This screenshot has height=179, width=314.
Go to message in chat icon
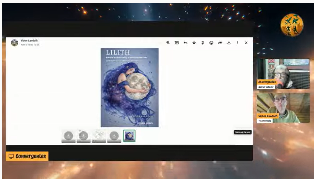(177, 43)
